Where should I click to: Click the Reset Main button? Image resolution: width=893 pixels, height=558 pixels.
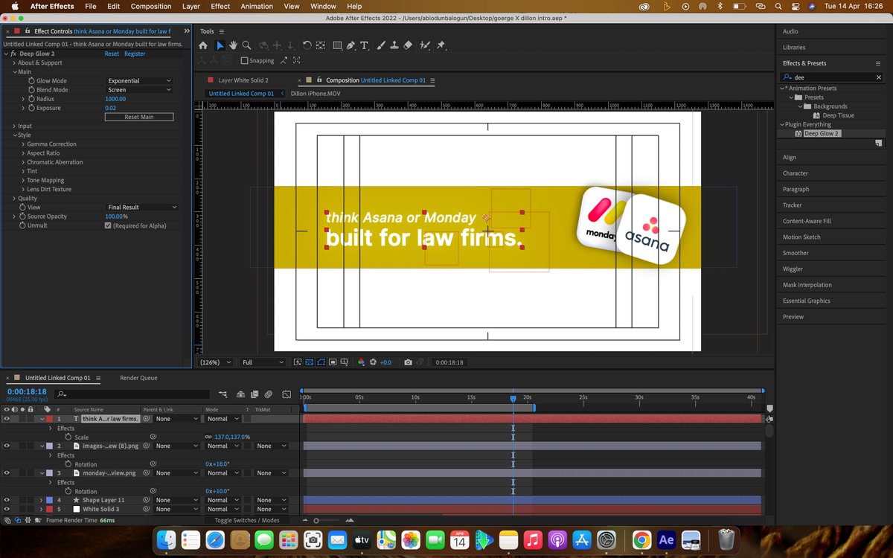(x=138, y=117)
